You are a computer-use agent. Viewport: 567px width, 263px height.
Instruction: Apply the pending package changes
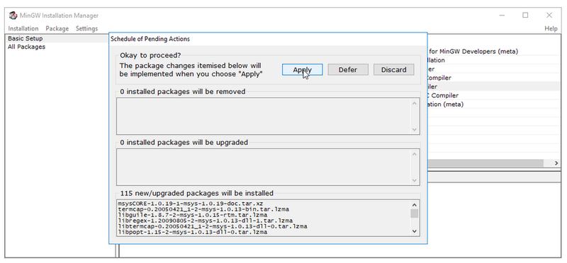point(303,69)
